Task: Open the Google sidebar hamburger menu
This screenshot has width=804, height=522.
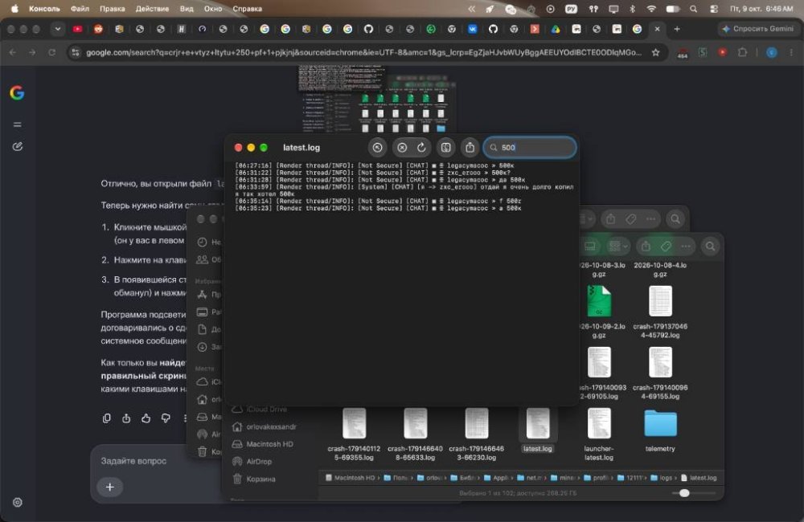Action: [x=18, y=124]
